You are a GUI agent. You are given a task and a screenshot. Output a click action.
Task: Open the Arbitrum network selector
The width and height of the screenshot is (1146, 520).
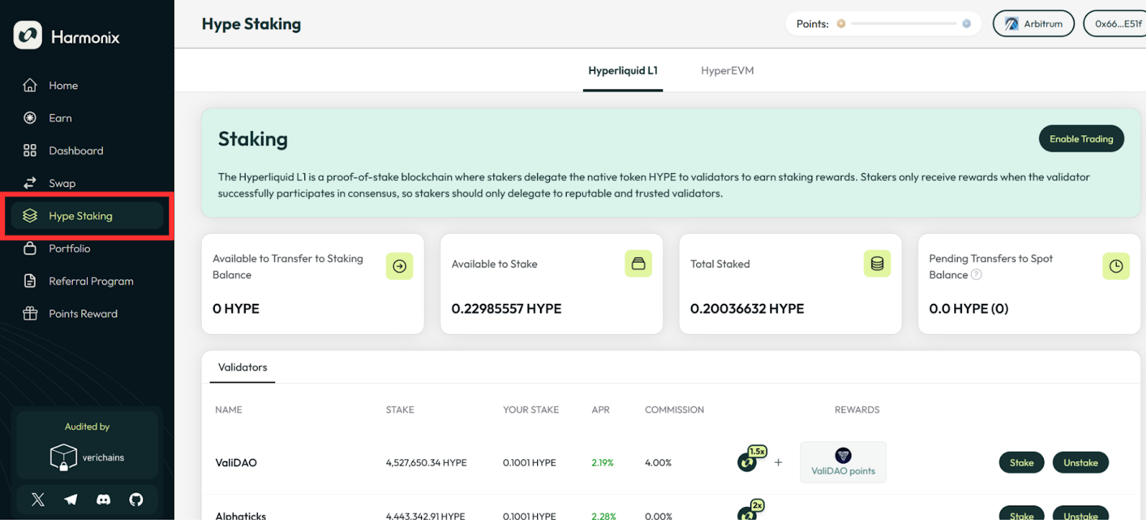point(1033,24)
